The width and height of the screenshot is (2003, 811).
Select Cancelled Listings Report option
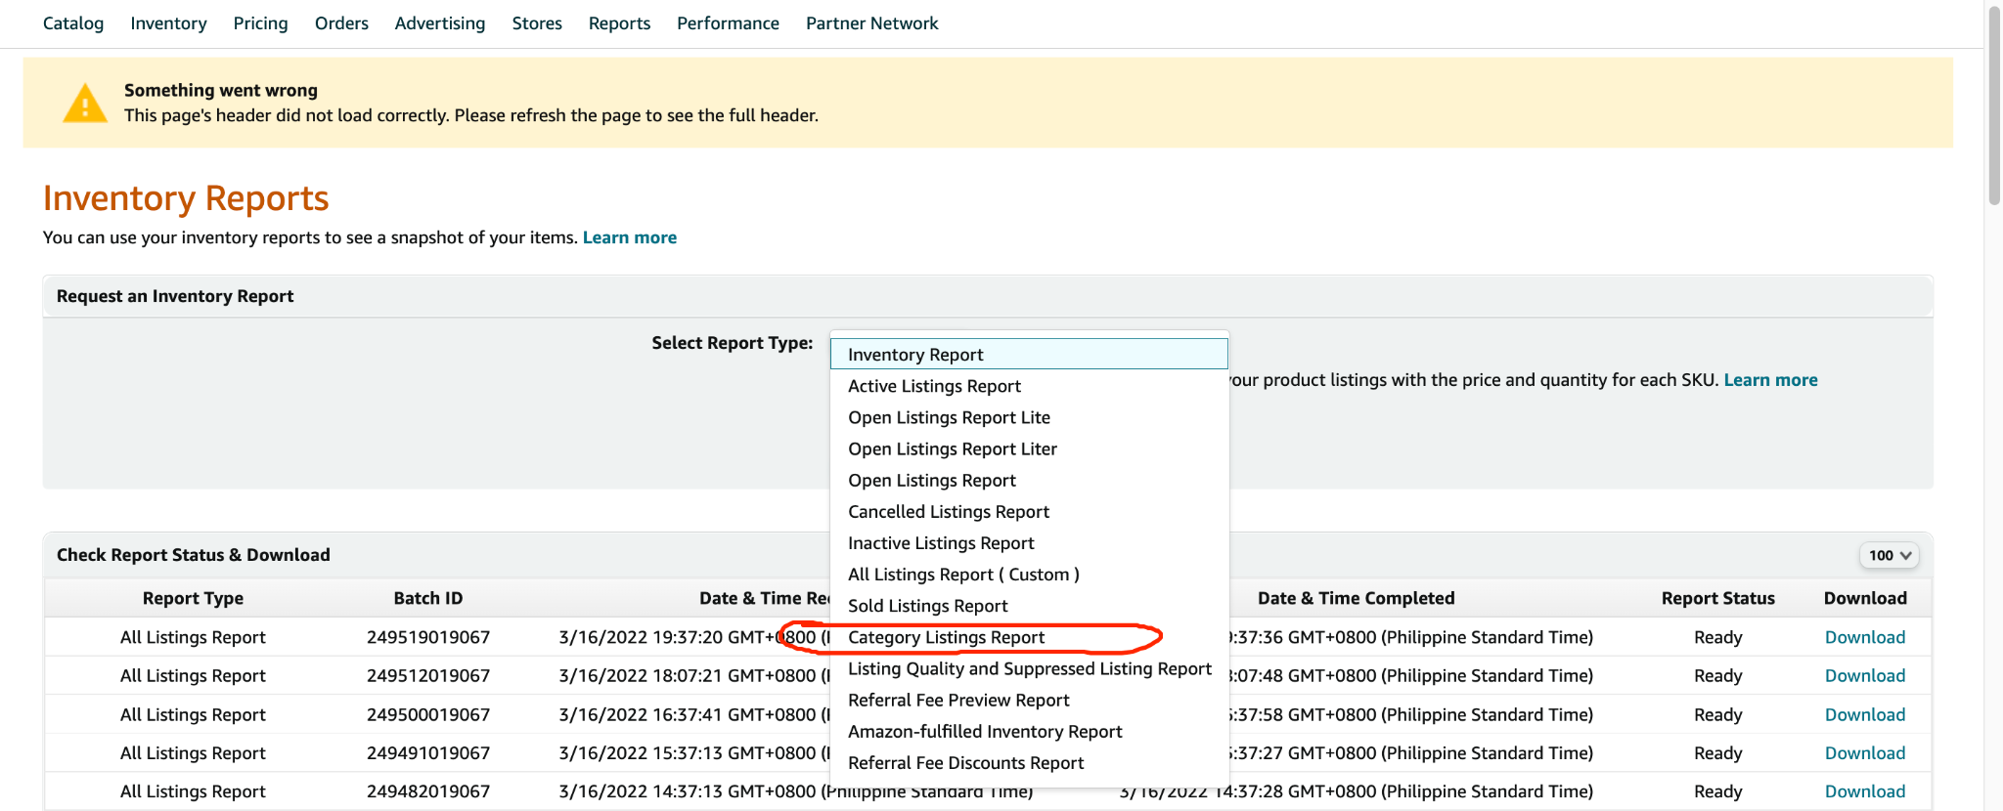pos(948,512)
